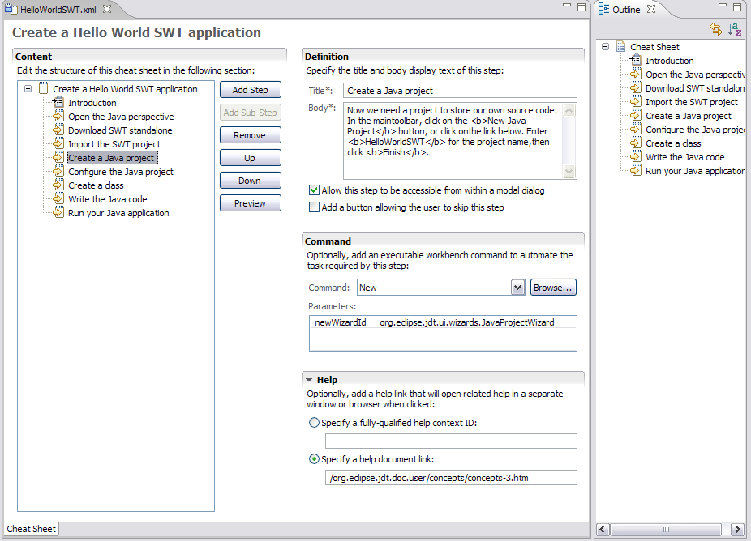Click the Download SWT standalone icon in Outline
The image size is (751, 541).
636,88
